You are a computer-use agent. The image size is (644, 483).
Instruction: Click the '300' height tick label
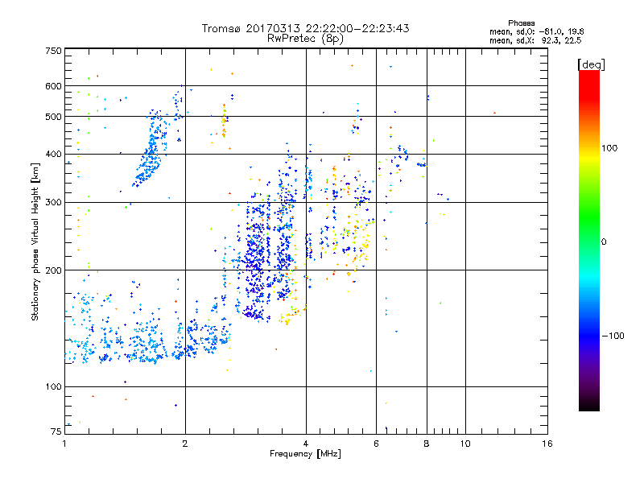[x=54, y=203]
